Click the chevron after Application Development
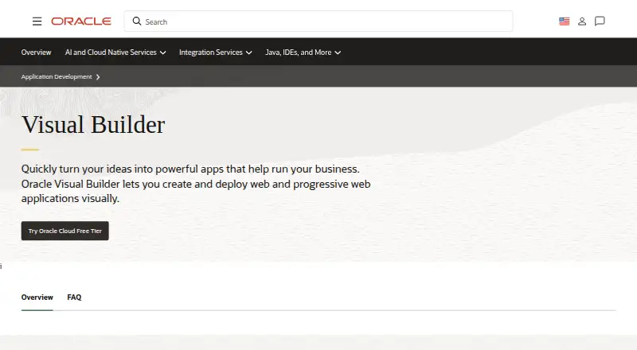The width and height of the screenshot is (637, 350). point(98,76)
